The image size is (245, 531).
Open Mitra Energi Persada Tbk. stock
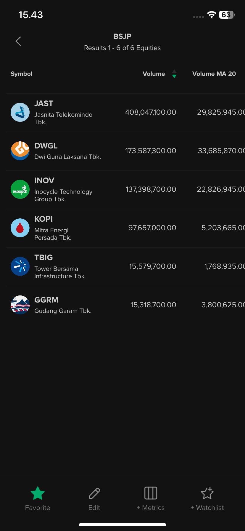[x=53, y=234]
